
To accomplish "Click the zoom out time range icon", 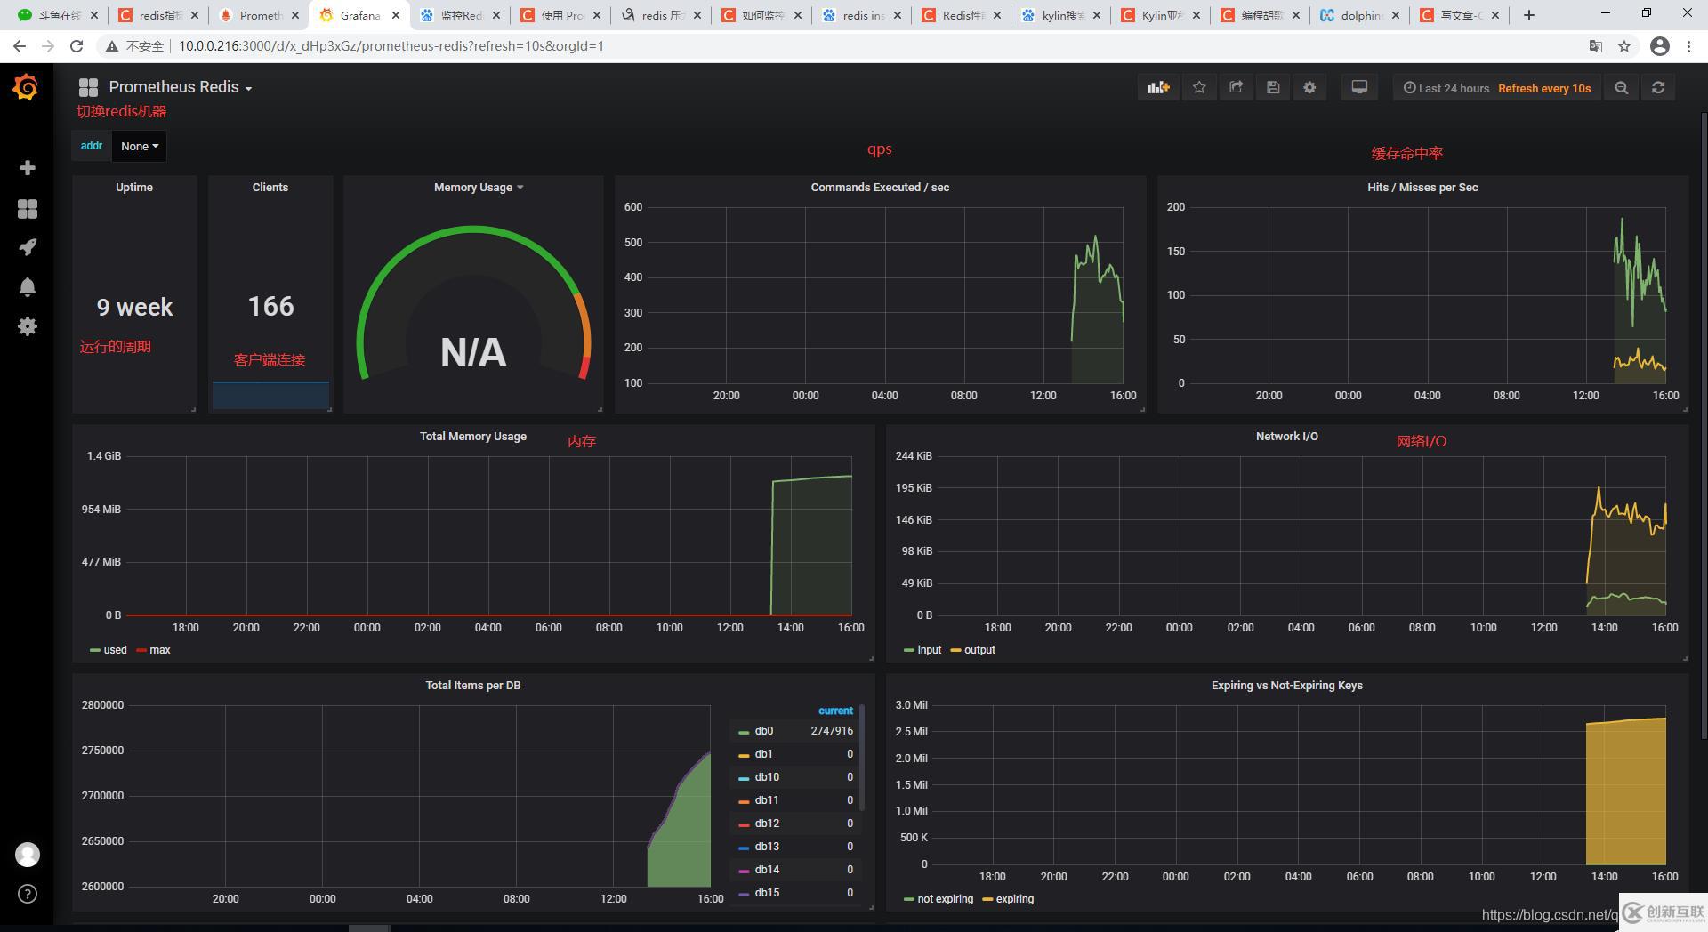I will 1621,88.
